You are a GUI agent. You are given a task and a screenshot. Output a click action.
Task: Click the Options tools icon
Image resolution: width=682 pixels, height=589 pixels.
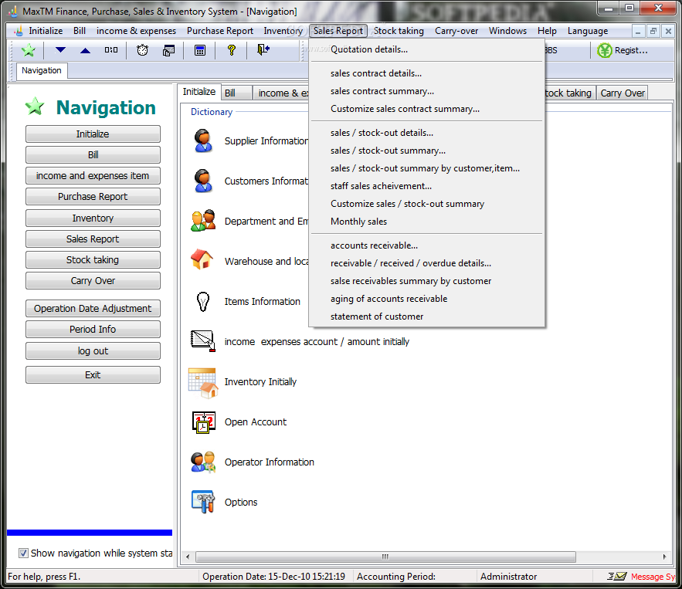click(203, 502)
